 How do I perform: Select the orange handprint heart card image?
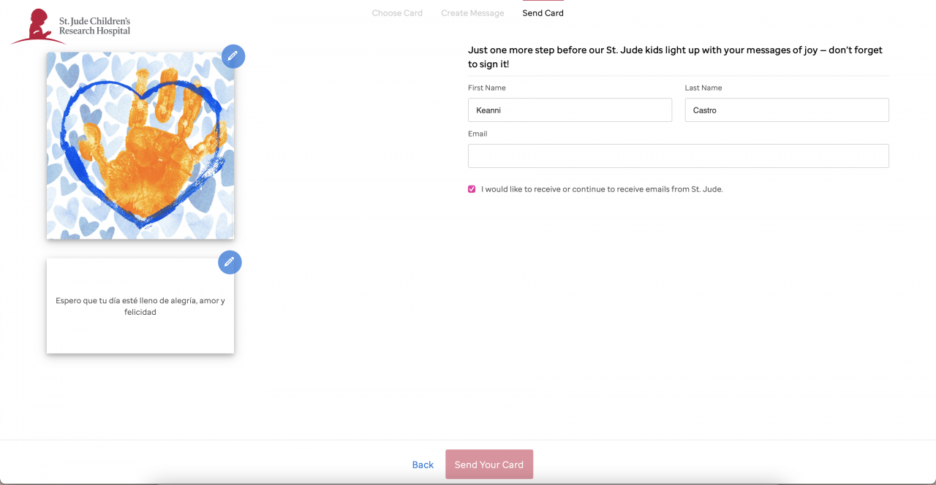click(140, 145)
